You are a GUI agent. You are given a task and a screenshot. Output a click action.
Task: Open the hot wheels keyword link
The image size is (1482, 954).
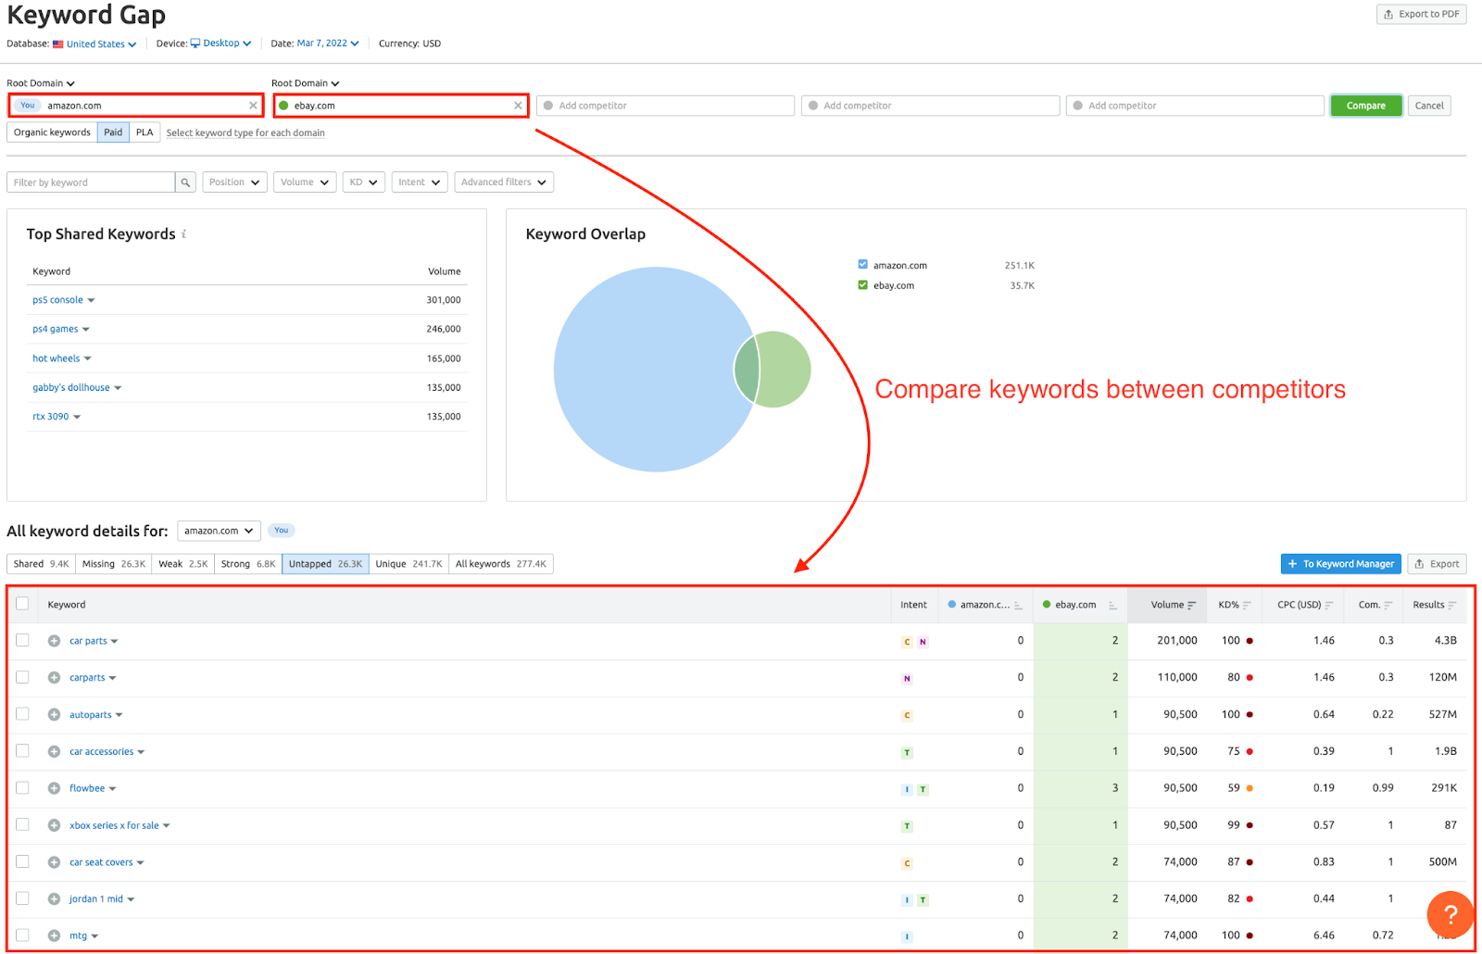57,358
